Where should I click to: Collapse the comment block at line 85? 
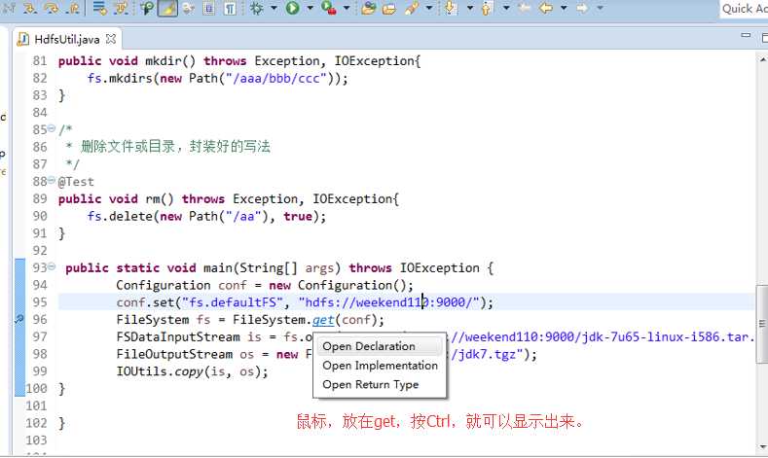pos(52,129)
